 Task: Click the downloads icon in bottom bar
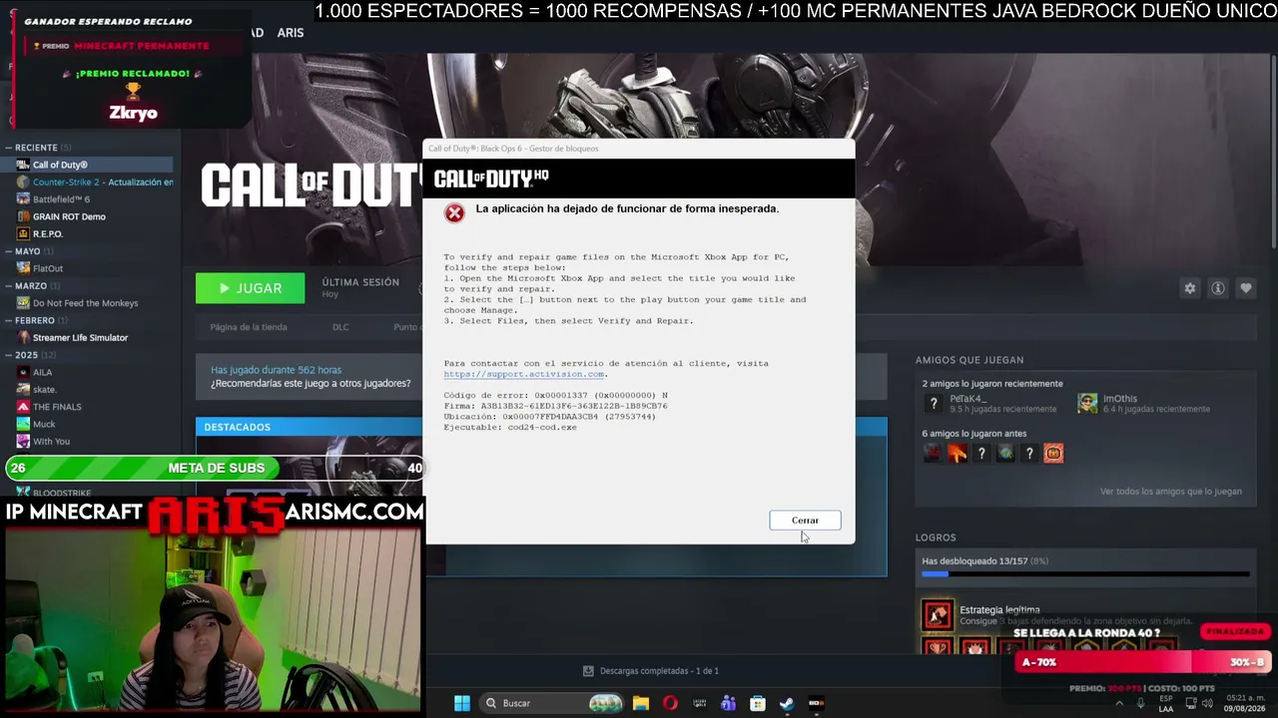(588, 671)
